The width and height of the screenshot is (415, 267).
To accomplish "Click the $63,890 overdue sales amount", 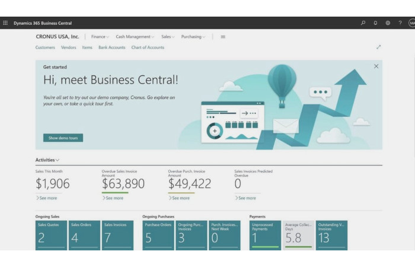I will 123,183.
